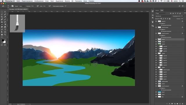This screenshot has height=105, width=186.
Task: Open the layer blend mode dropdown
Action: (x=164, y=16)
